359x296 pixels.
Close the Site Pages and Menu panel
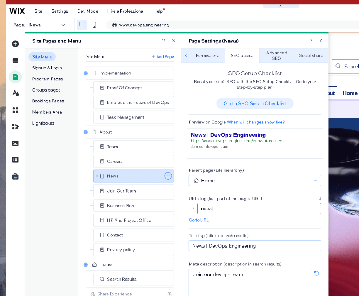point(174,41)
